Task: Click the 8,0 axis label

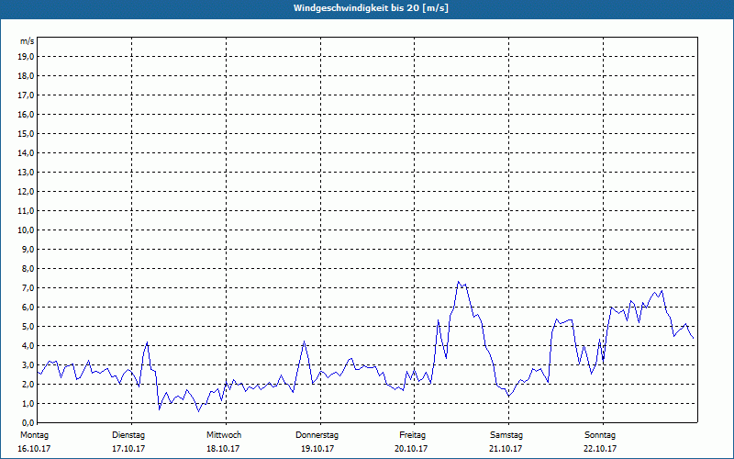Action: pyautogui.click(x=28, y=269)
